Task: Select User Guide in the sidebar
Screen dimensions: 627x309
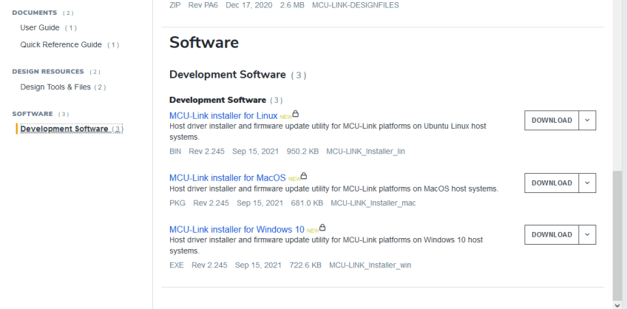Action: point(40,28)
